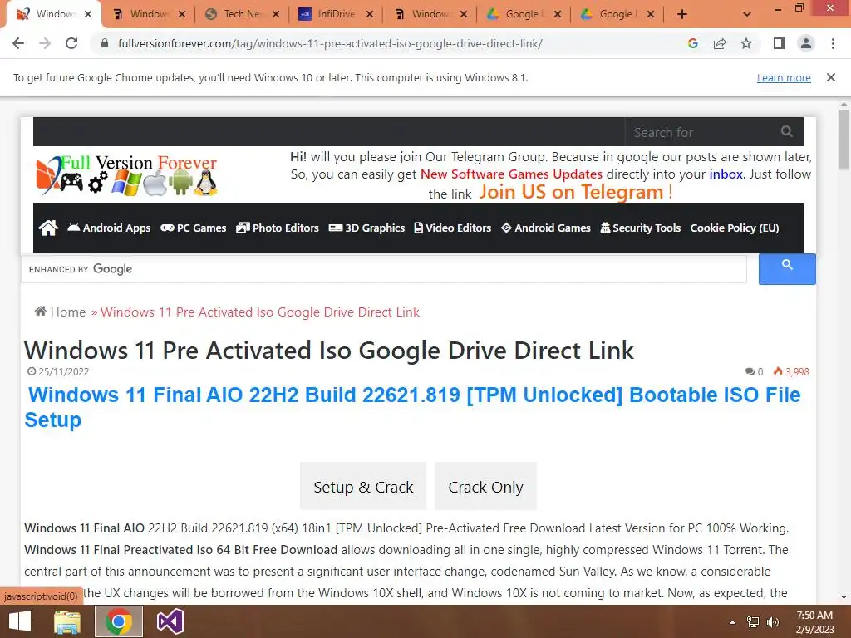The image size is (851, 638).
Task: Open Video Editors category
Action: click(453, 228)
